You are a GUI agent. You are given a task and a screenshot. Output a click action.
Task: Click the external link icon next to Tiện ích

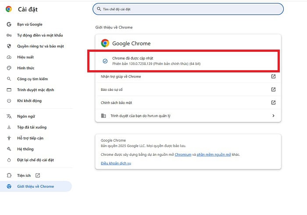pos(38,176)
